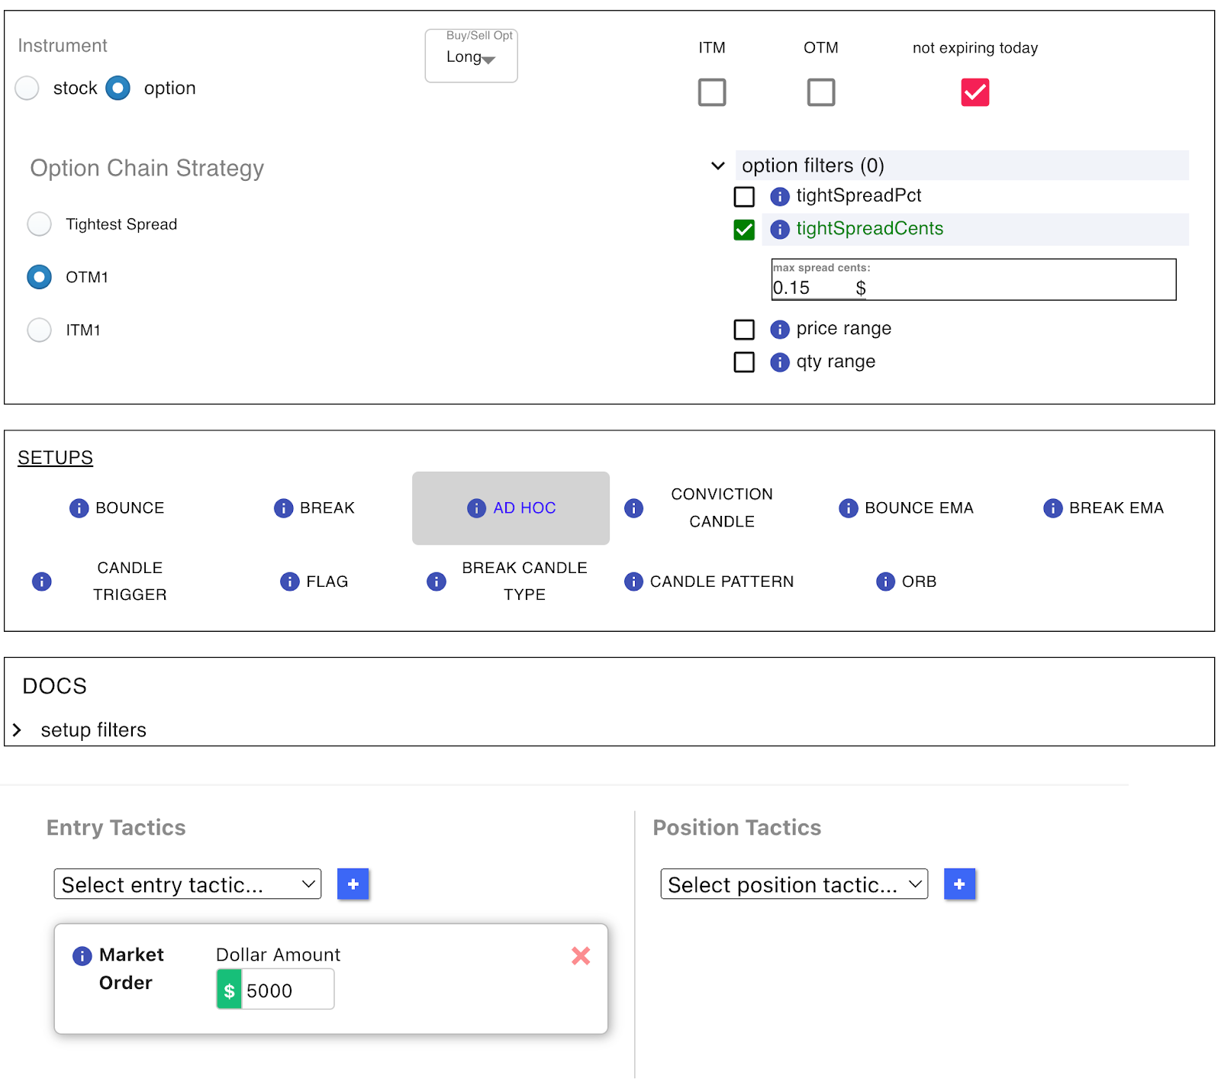Collapse the option filters section
1221x1079 pixels.
[x=717, y=166]
